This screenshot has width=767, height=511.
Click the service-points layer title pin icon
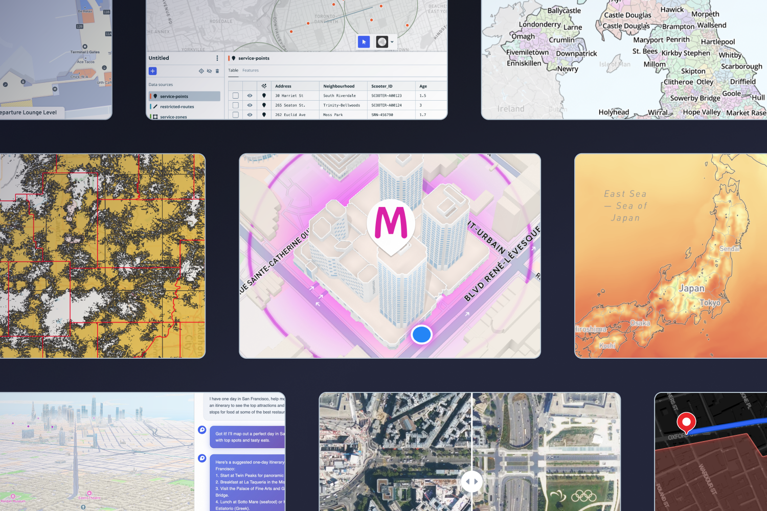pos(234,58)
